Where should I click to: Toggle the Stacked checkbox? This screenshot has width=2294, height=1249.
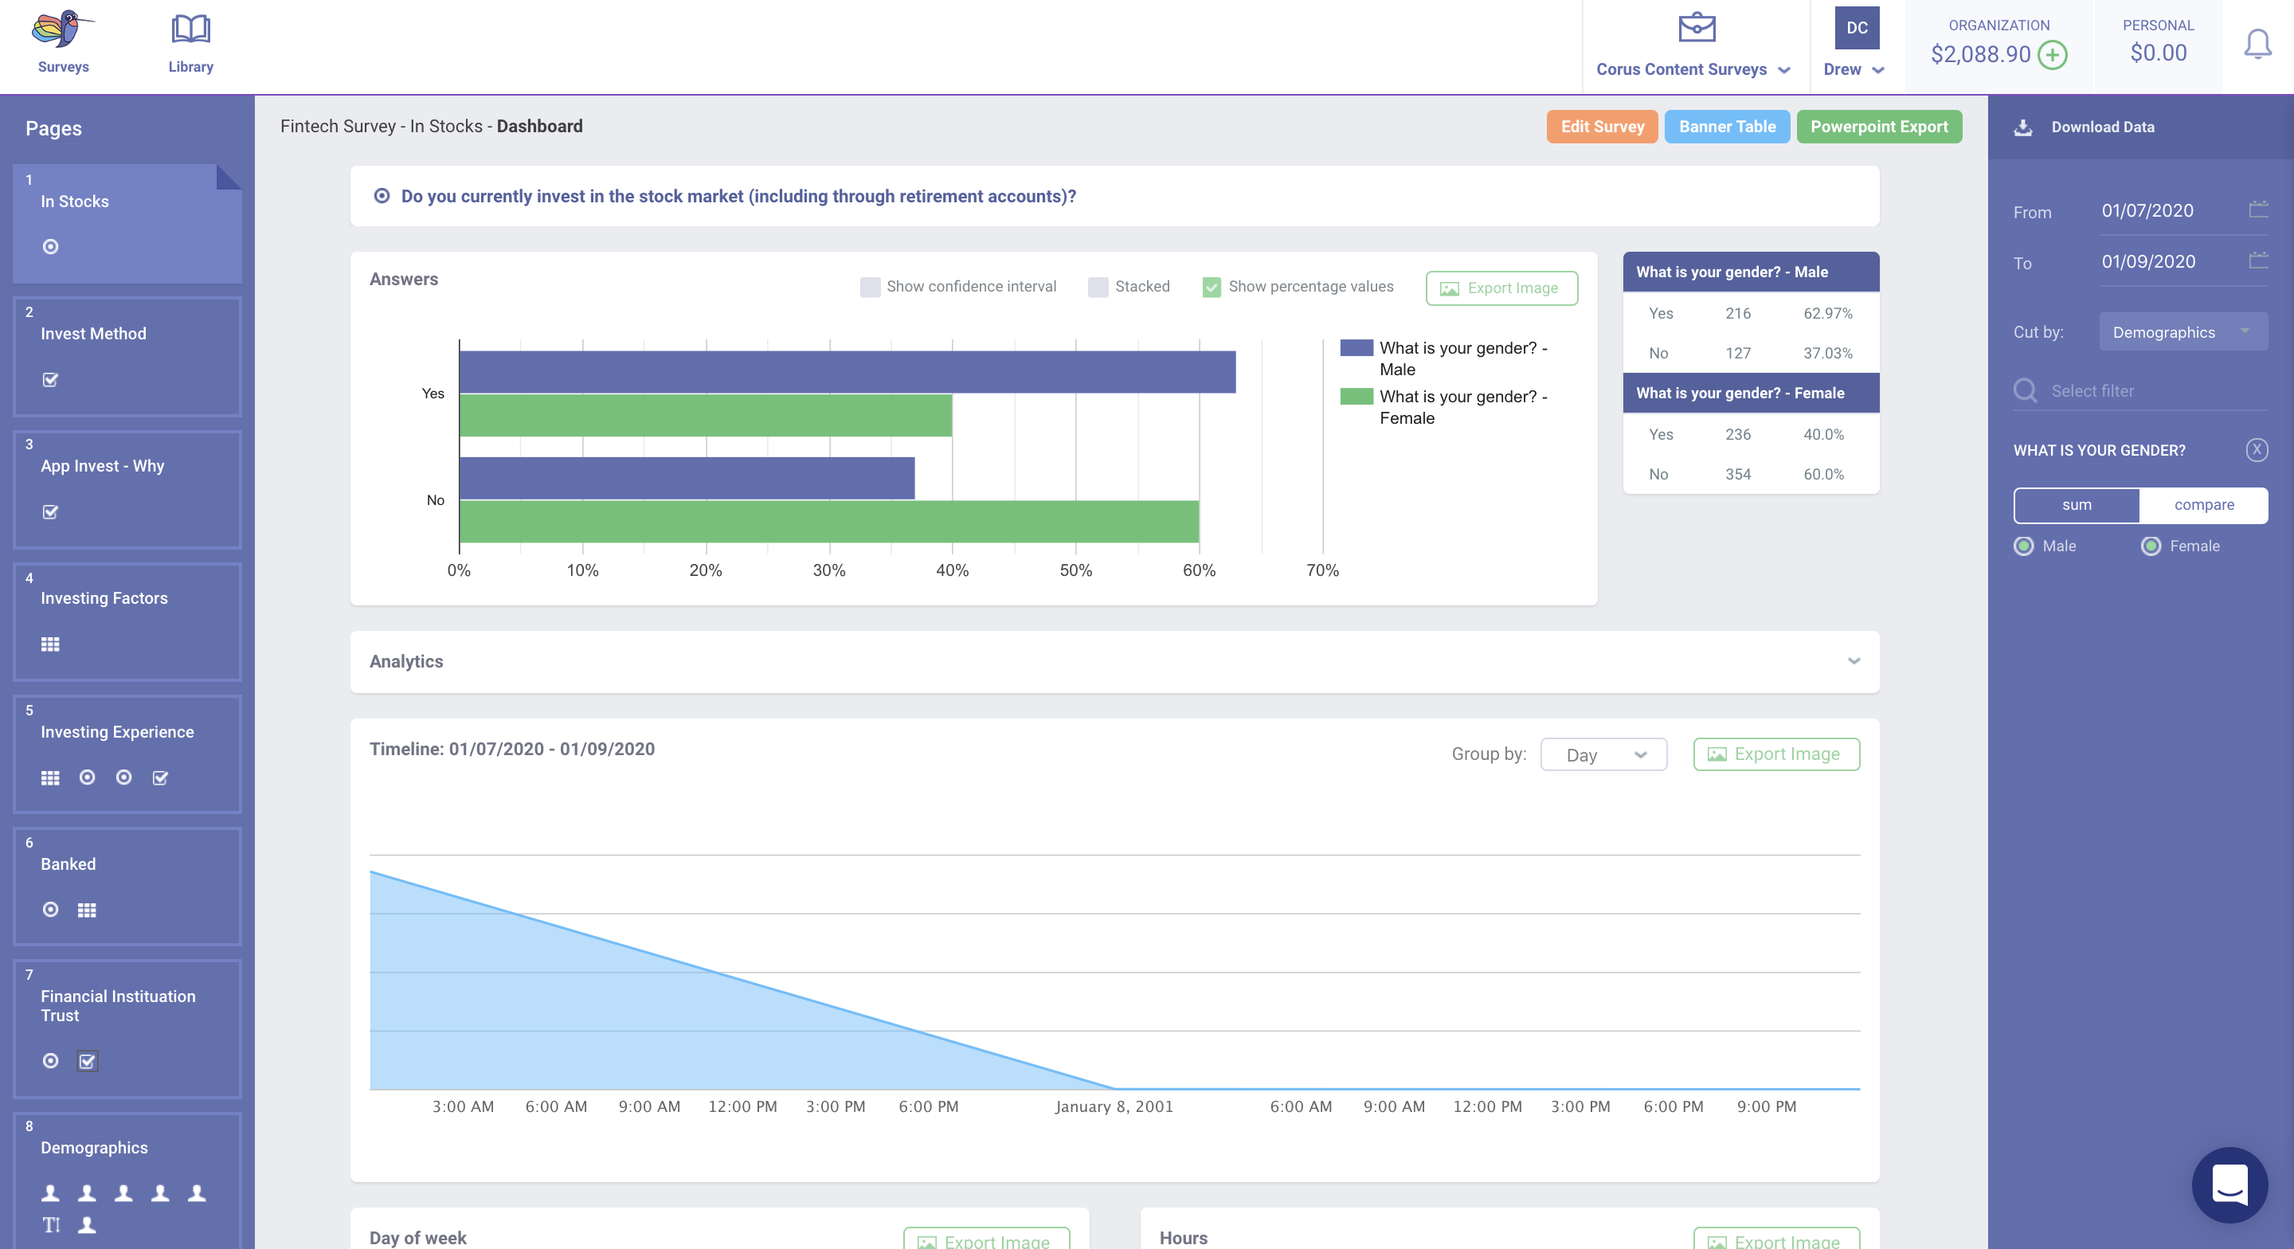1098,287
